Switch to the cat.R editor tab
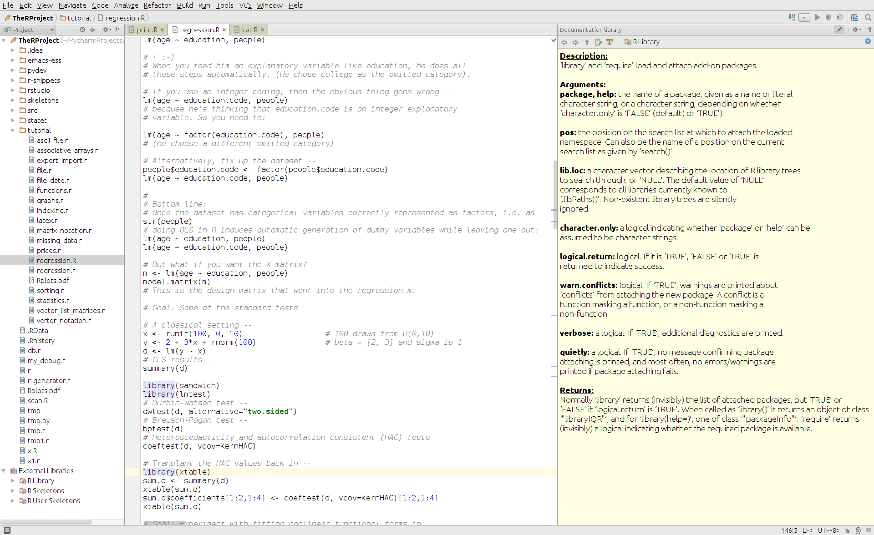 click(x=249, y=30)
